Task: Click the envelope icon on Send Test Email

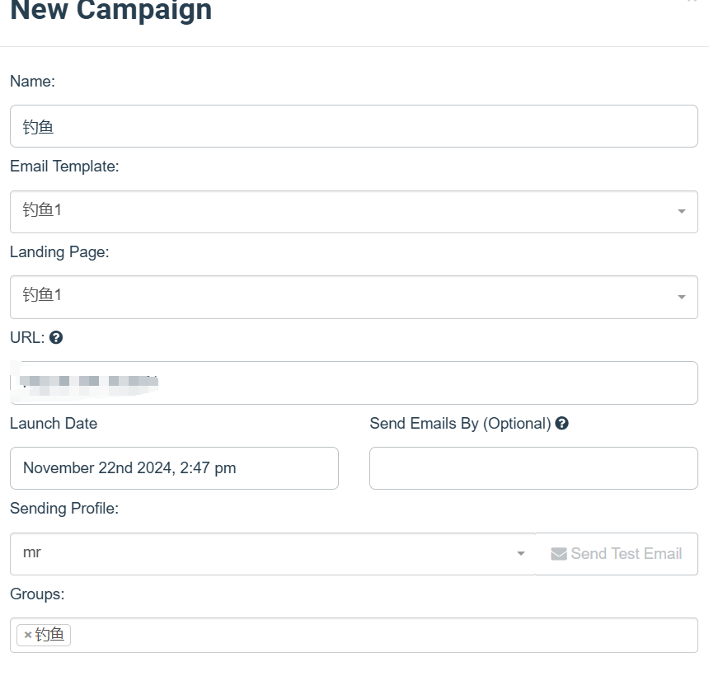Action: (558, 554)
